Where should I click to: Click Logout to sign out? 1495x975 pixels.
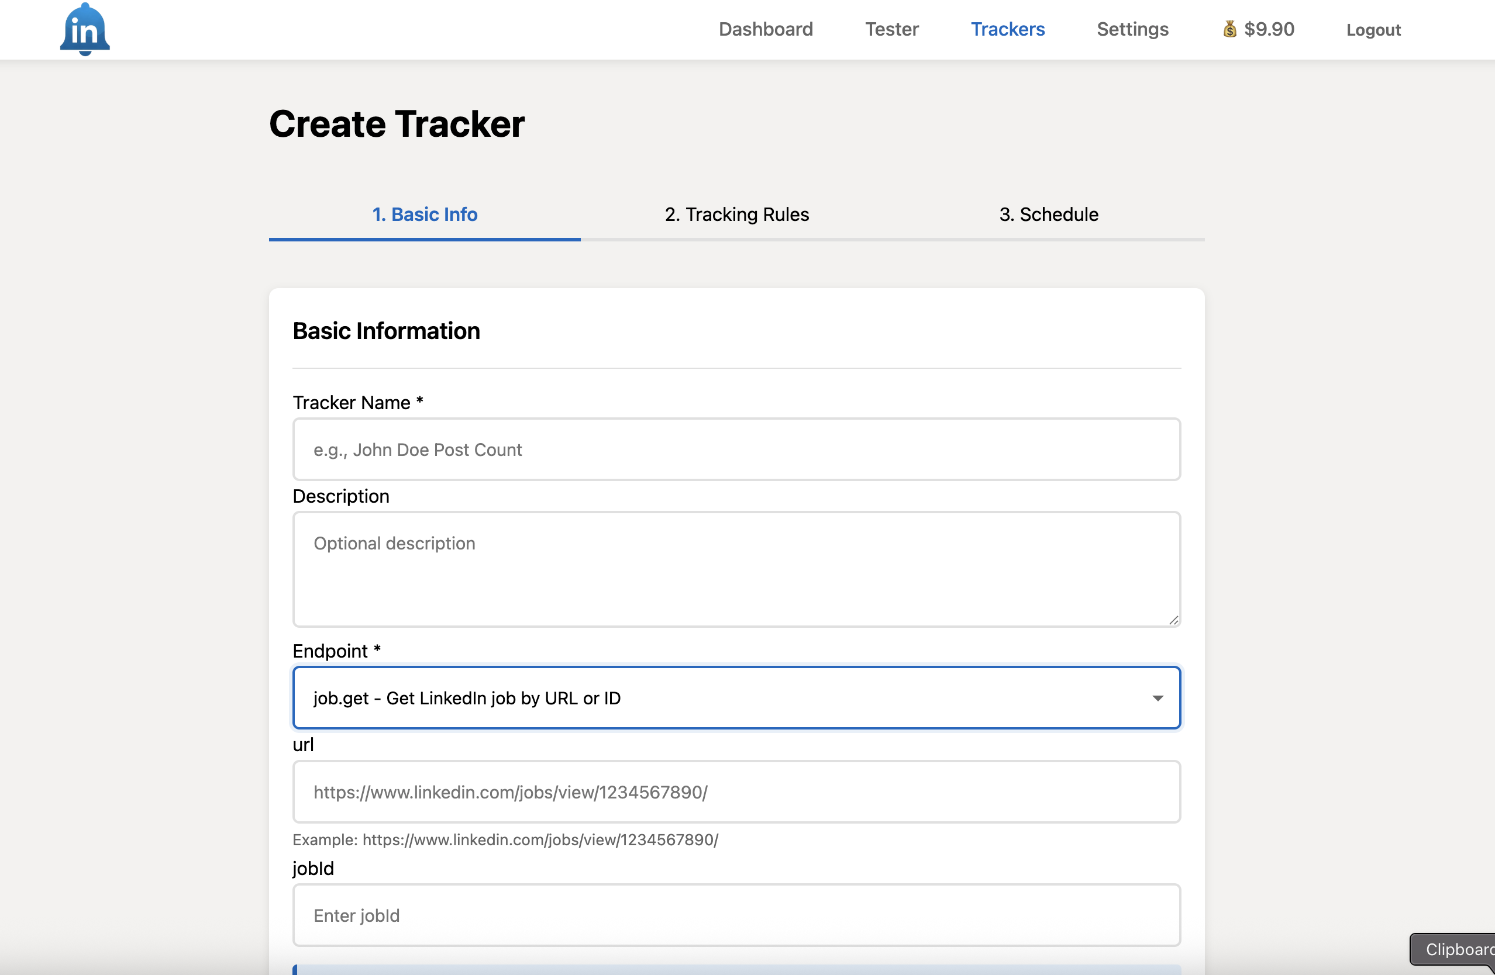[1373, 29]
